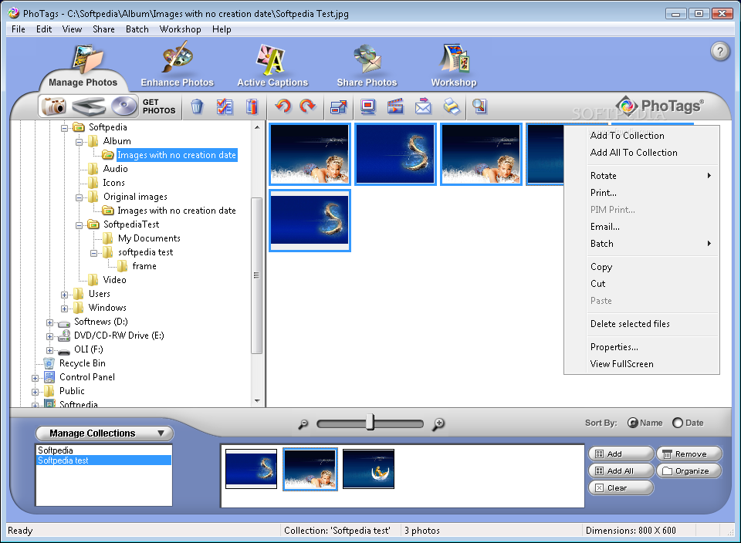
Task: Open the File menu
Action: (x=19, y=29)
